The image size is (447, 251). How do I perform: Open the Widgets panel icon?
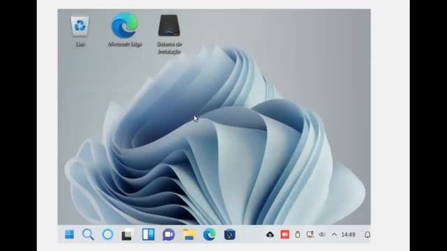click(x=148, y=235)
